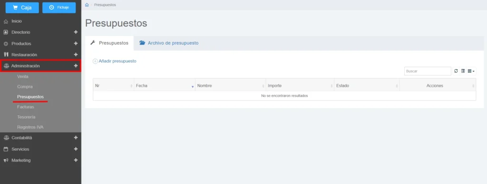
Task: Expand Restauración with its plus icon
Action: (76, 55)
